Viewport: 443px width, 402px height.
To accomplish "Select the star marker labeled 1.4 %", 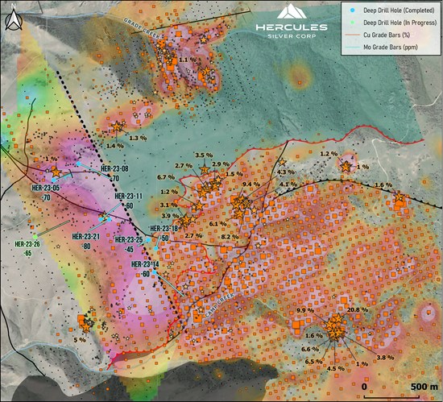I will [117, 126].
